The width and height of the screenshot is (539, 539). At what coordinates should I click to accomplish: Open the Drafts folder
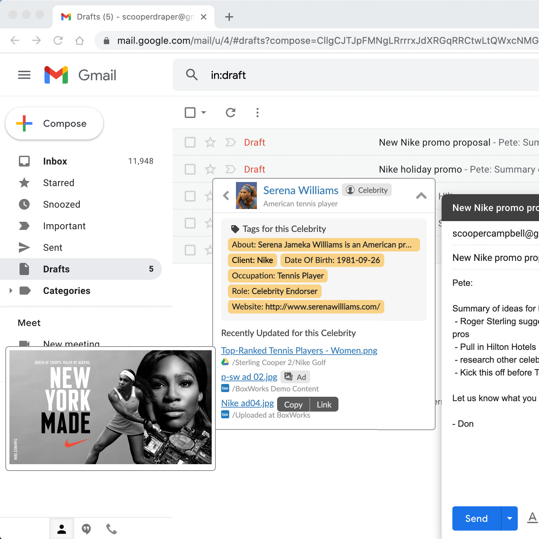[81, 269]
